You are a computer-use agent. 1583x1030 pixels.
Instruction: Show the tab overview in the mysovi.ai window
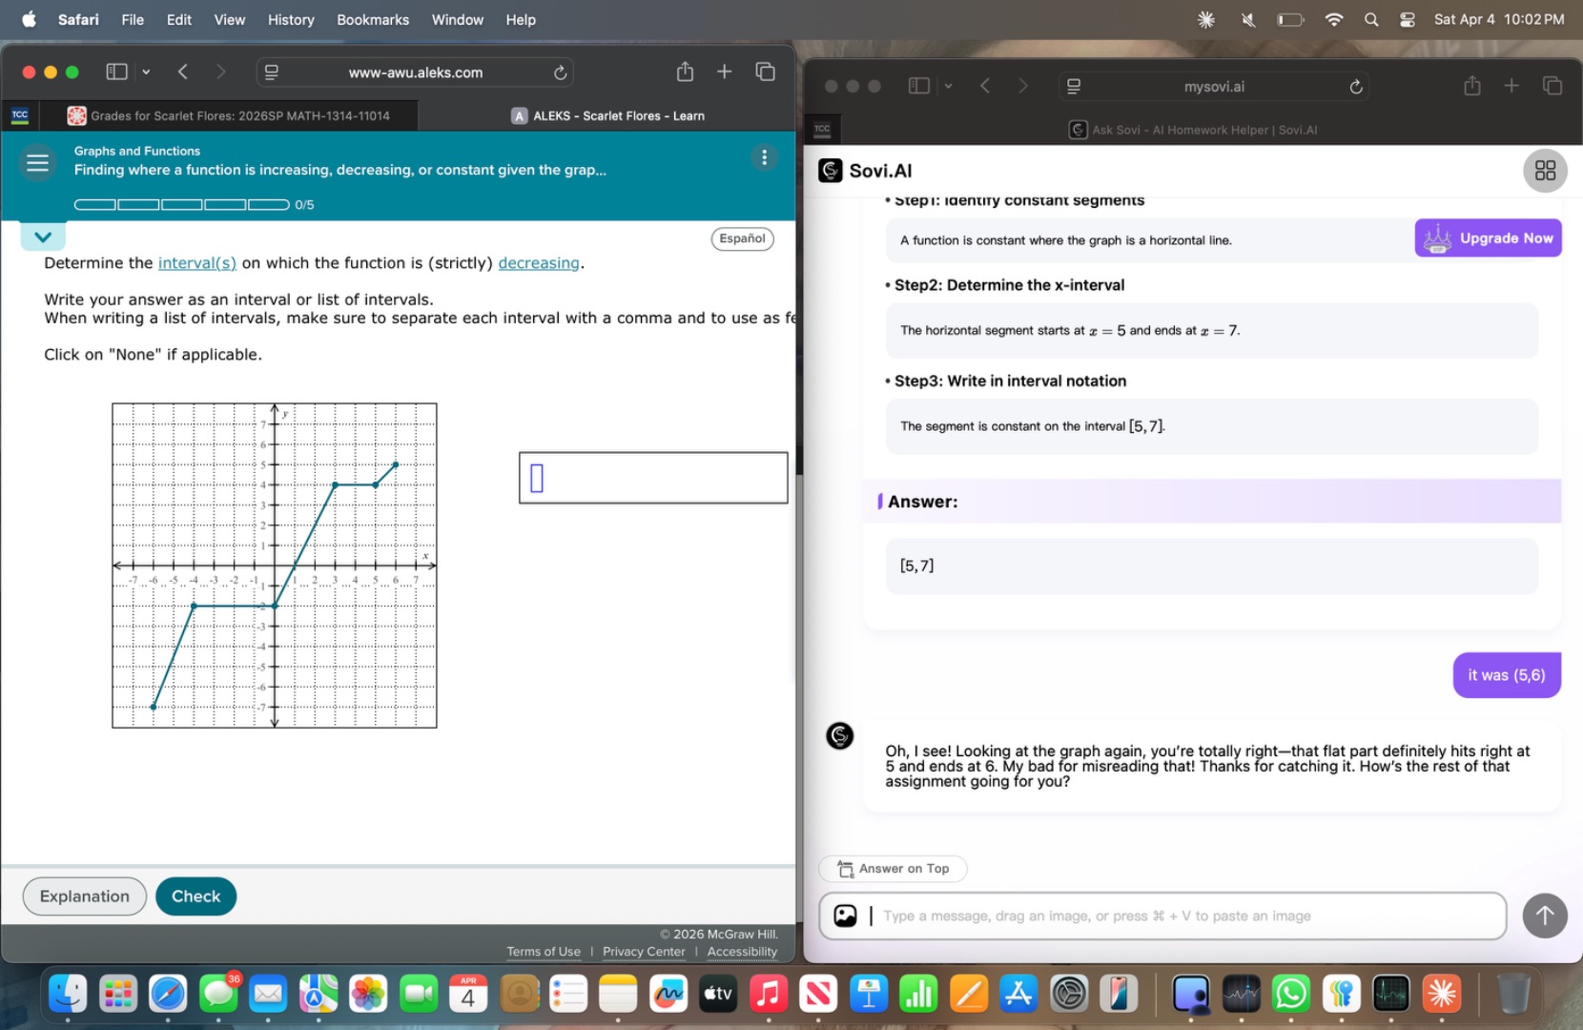(x=1552, y=86)
